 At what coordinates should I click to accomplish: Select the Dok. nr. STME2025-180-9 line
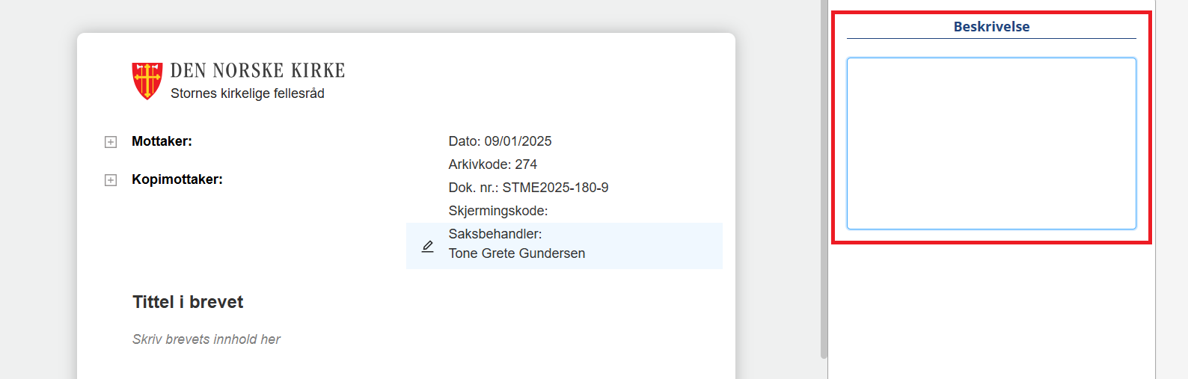click(528, 188)
